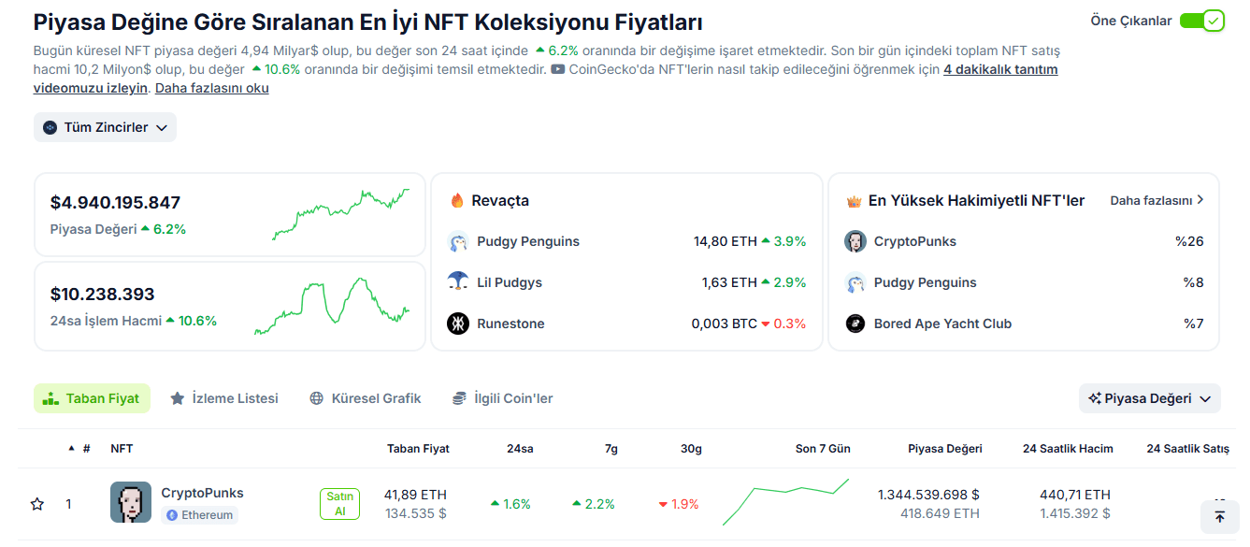Open the 4 dakikalık tanıtım video link
Screen dimensions: 1250x547
(1000, 69)
